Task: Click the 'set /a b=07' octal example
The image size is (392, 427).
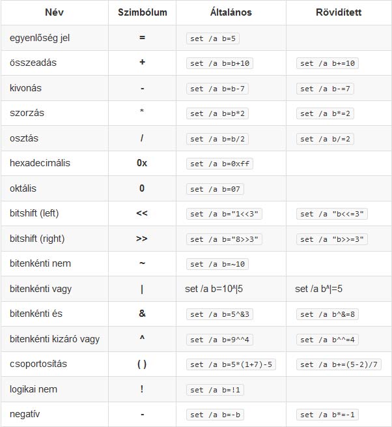Action: [215, 189]
